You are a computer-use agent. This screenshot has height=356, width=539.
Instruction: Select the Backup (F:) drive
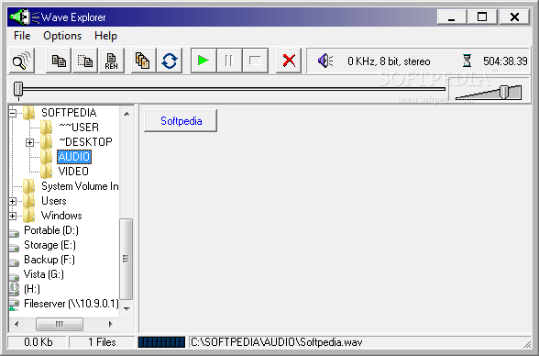click(x=49, y=260)
